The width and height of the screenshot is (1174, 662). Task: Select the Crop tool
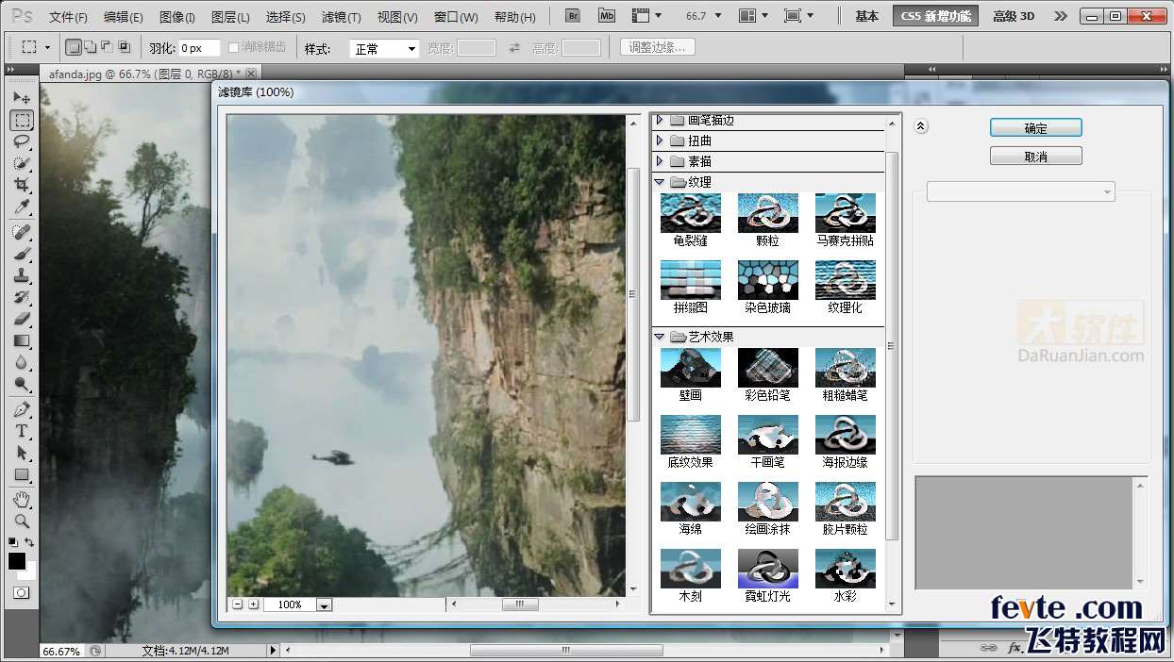coord(22,186)
